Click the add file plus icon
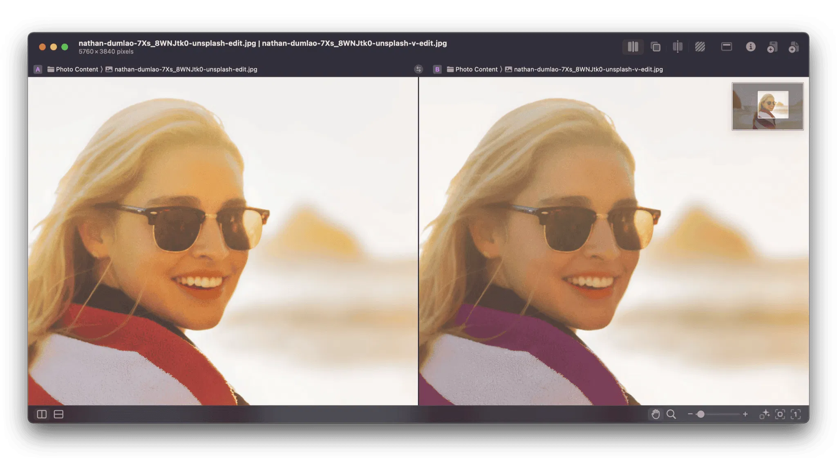This screenshot has height=458, width=837. click(794, 47)
